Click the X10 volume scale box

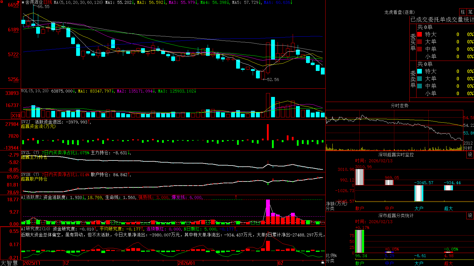pyautogui.click(x=16, y=115)
